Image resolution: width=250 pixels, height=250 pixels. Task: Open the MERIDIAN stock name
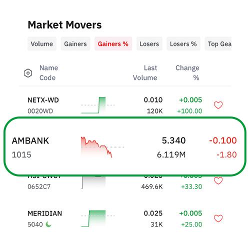[45, 213]
